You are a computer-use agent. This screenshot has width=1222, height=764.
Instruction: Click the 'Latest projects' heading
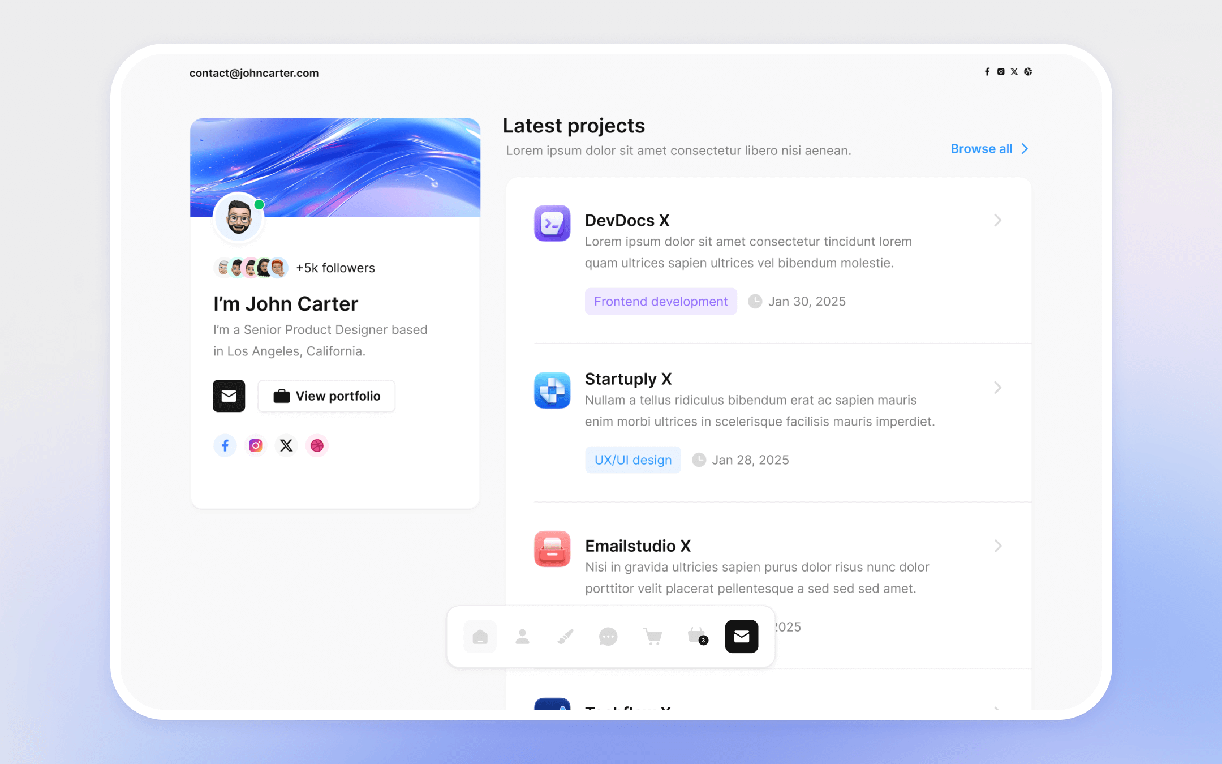[574, 126]
